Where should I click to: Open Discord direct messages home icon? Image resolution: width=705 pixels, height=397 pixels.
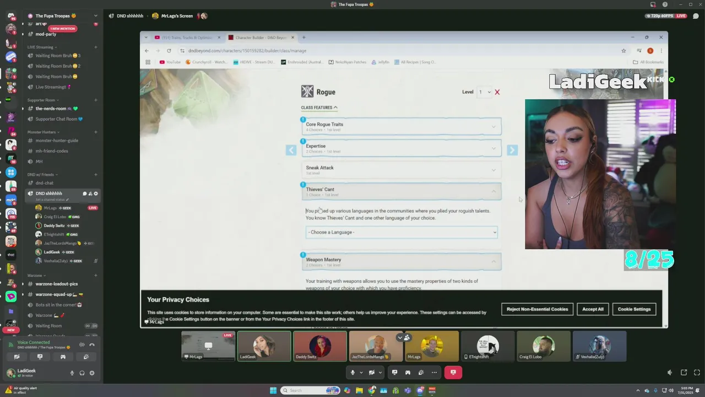coord(11,15)
